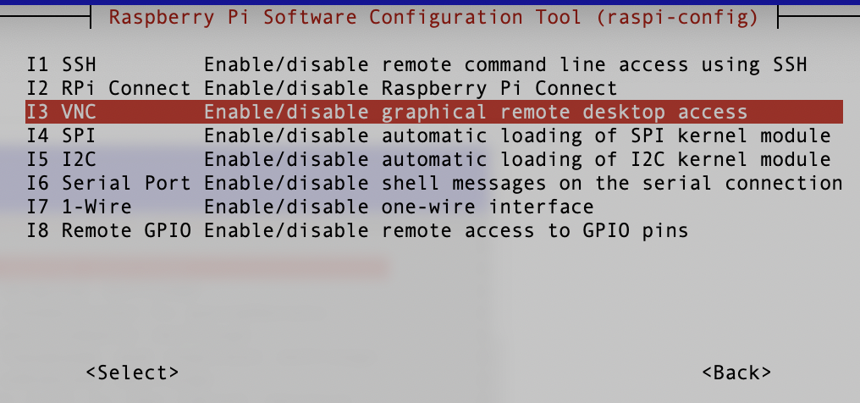Open the I8 Remote GPIO entry

[434, 230]
